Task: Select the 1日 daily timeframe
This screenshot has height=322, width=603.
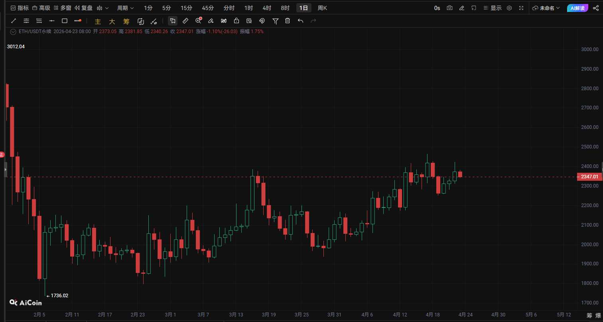Action: click(x=304, y=8)
